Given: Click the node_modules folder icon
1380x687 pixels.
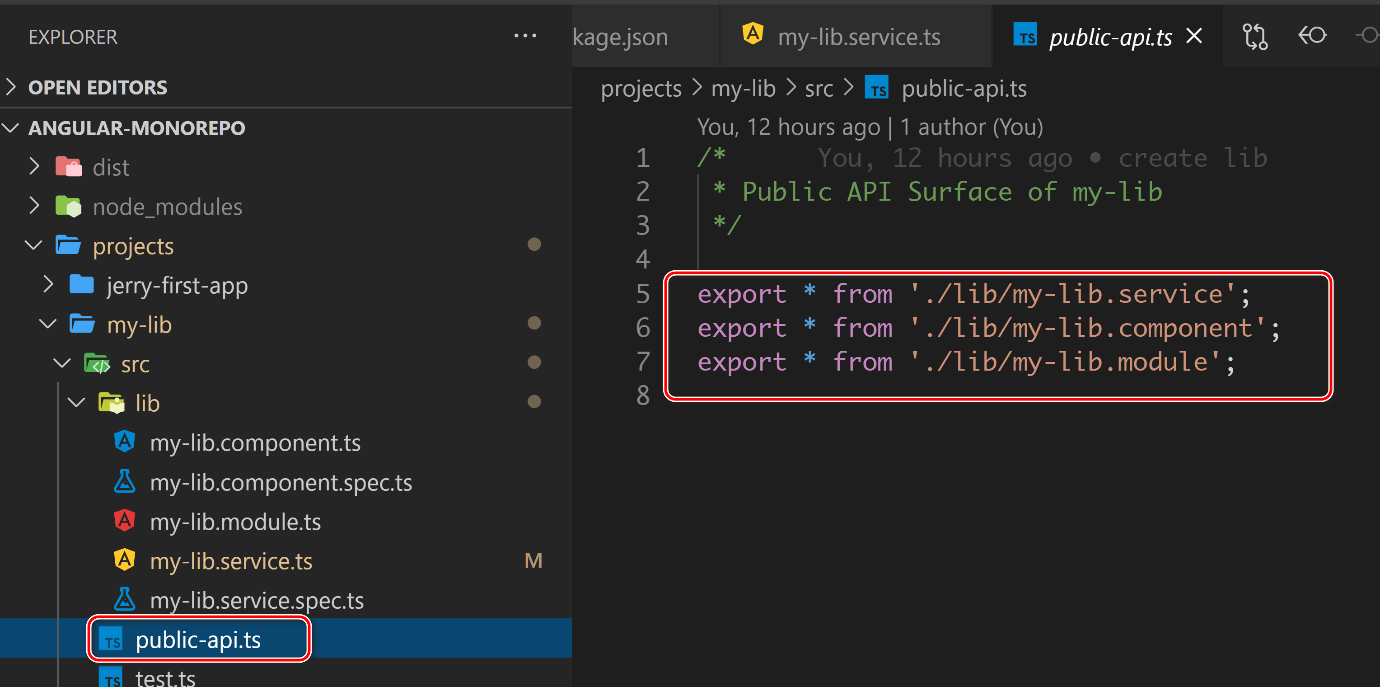Looking at the screenshot, I should tap(69, 206).
